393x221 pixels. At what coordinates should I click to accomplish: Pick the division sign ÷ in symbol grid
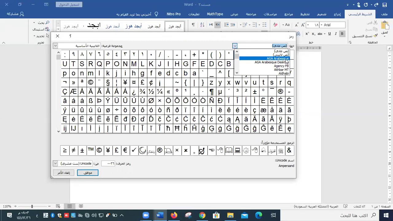coord(116,110)
